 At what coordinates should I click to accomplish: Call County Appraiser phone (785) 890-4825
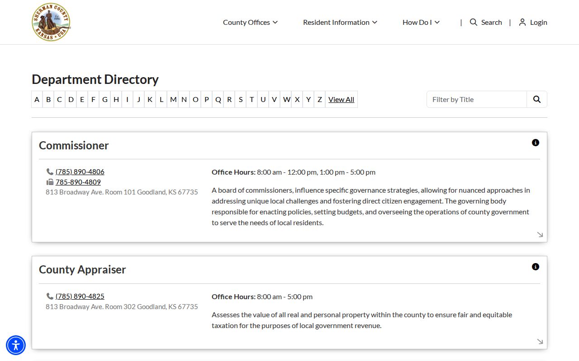(x=80, y=296)
